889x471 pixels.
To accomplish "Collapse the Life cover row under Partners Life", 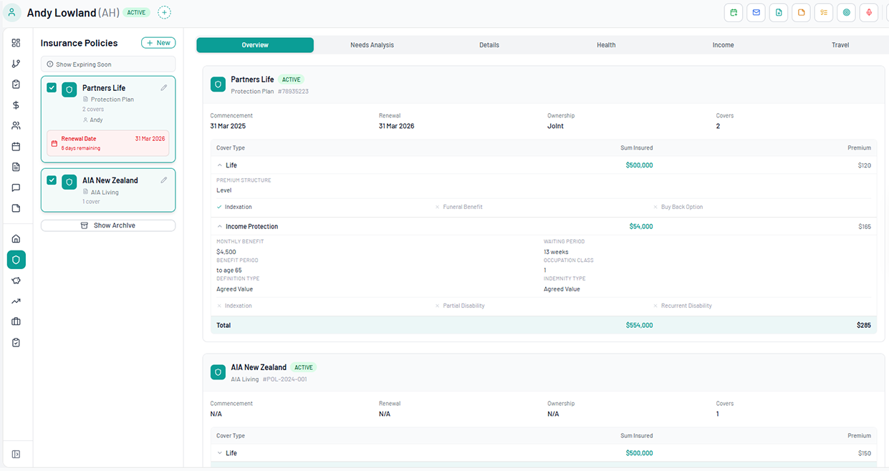I will [x=219, y=165].
